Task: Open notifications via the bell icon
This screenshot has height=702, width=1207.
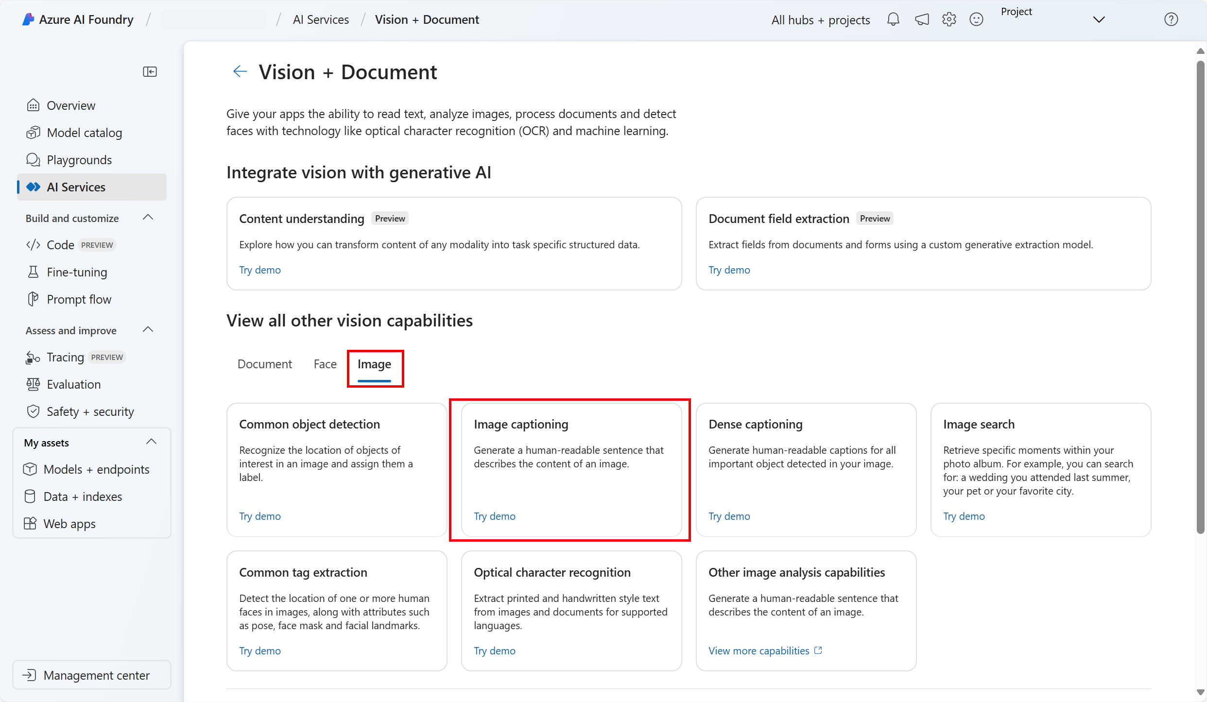Action: (x=893, y=19)
